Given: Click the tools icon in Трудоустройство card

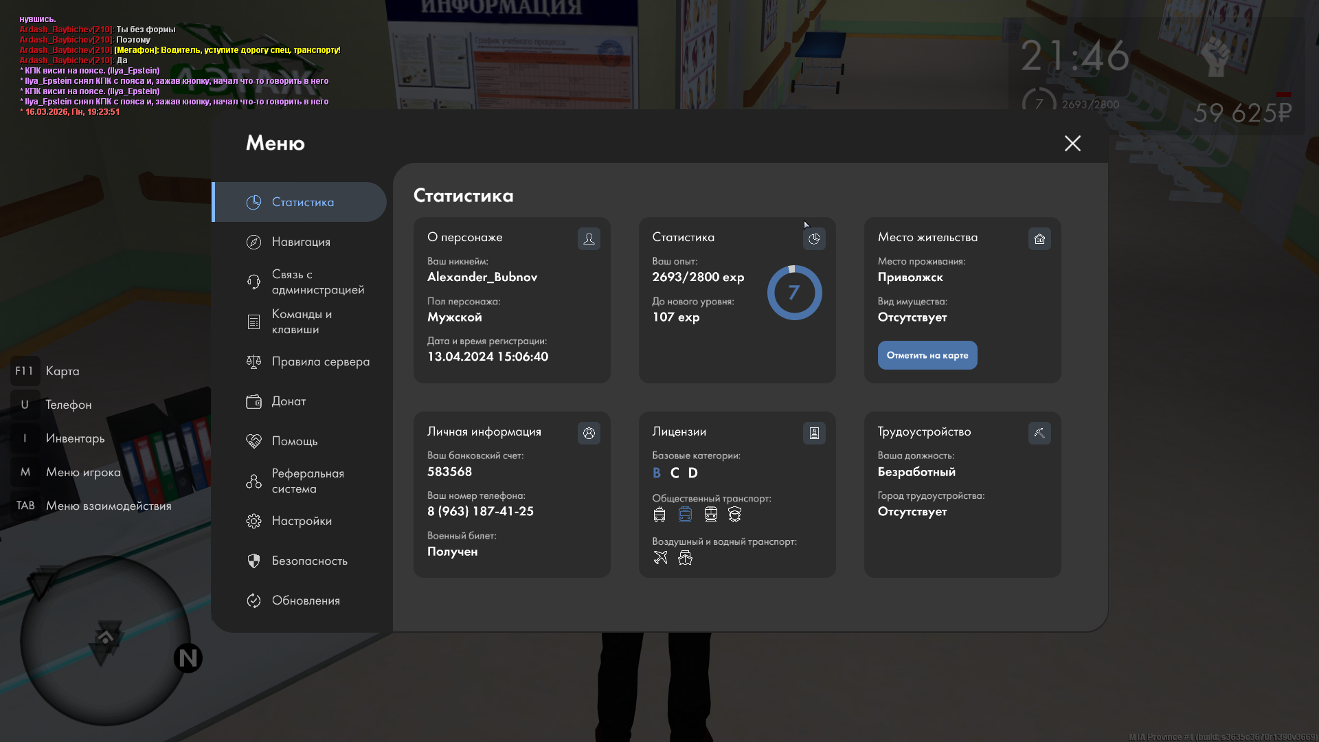Looking at the screenshot, I should (1039, 433).
